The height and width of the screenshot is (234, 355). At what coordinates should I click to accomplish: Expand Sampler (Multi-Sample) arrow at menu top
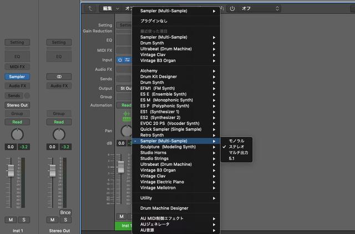214,11
